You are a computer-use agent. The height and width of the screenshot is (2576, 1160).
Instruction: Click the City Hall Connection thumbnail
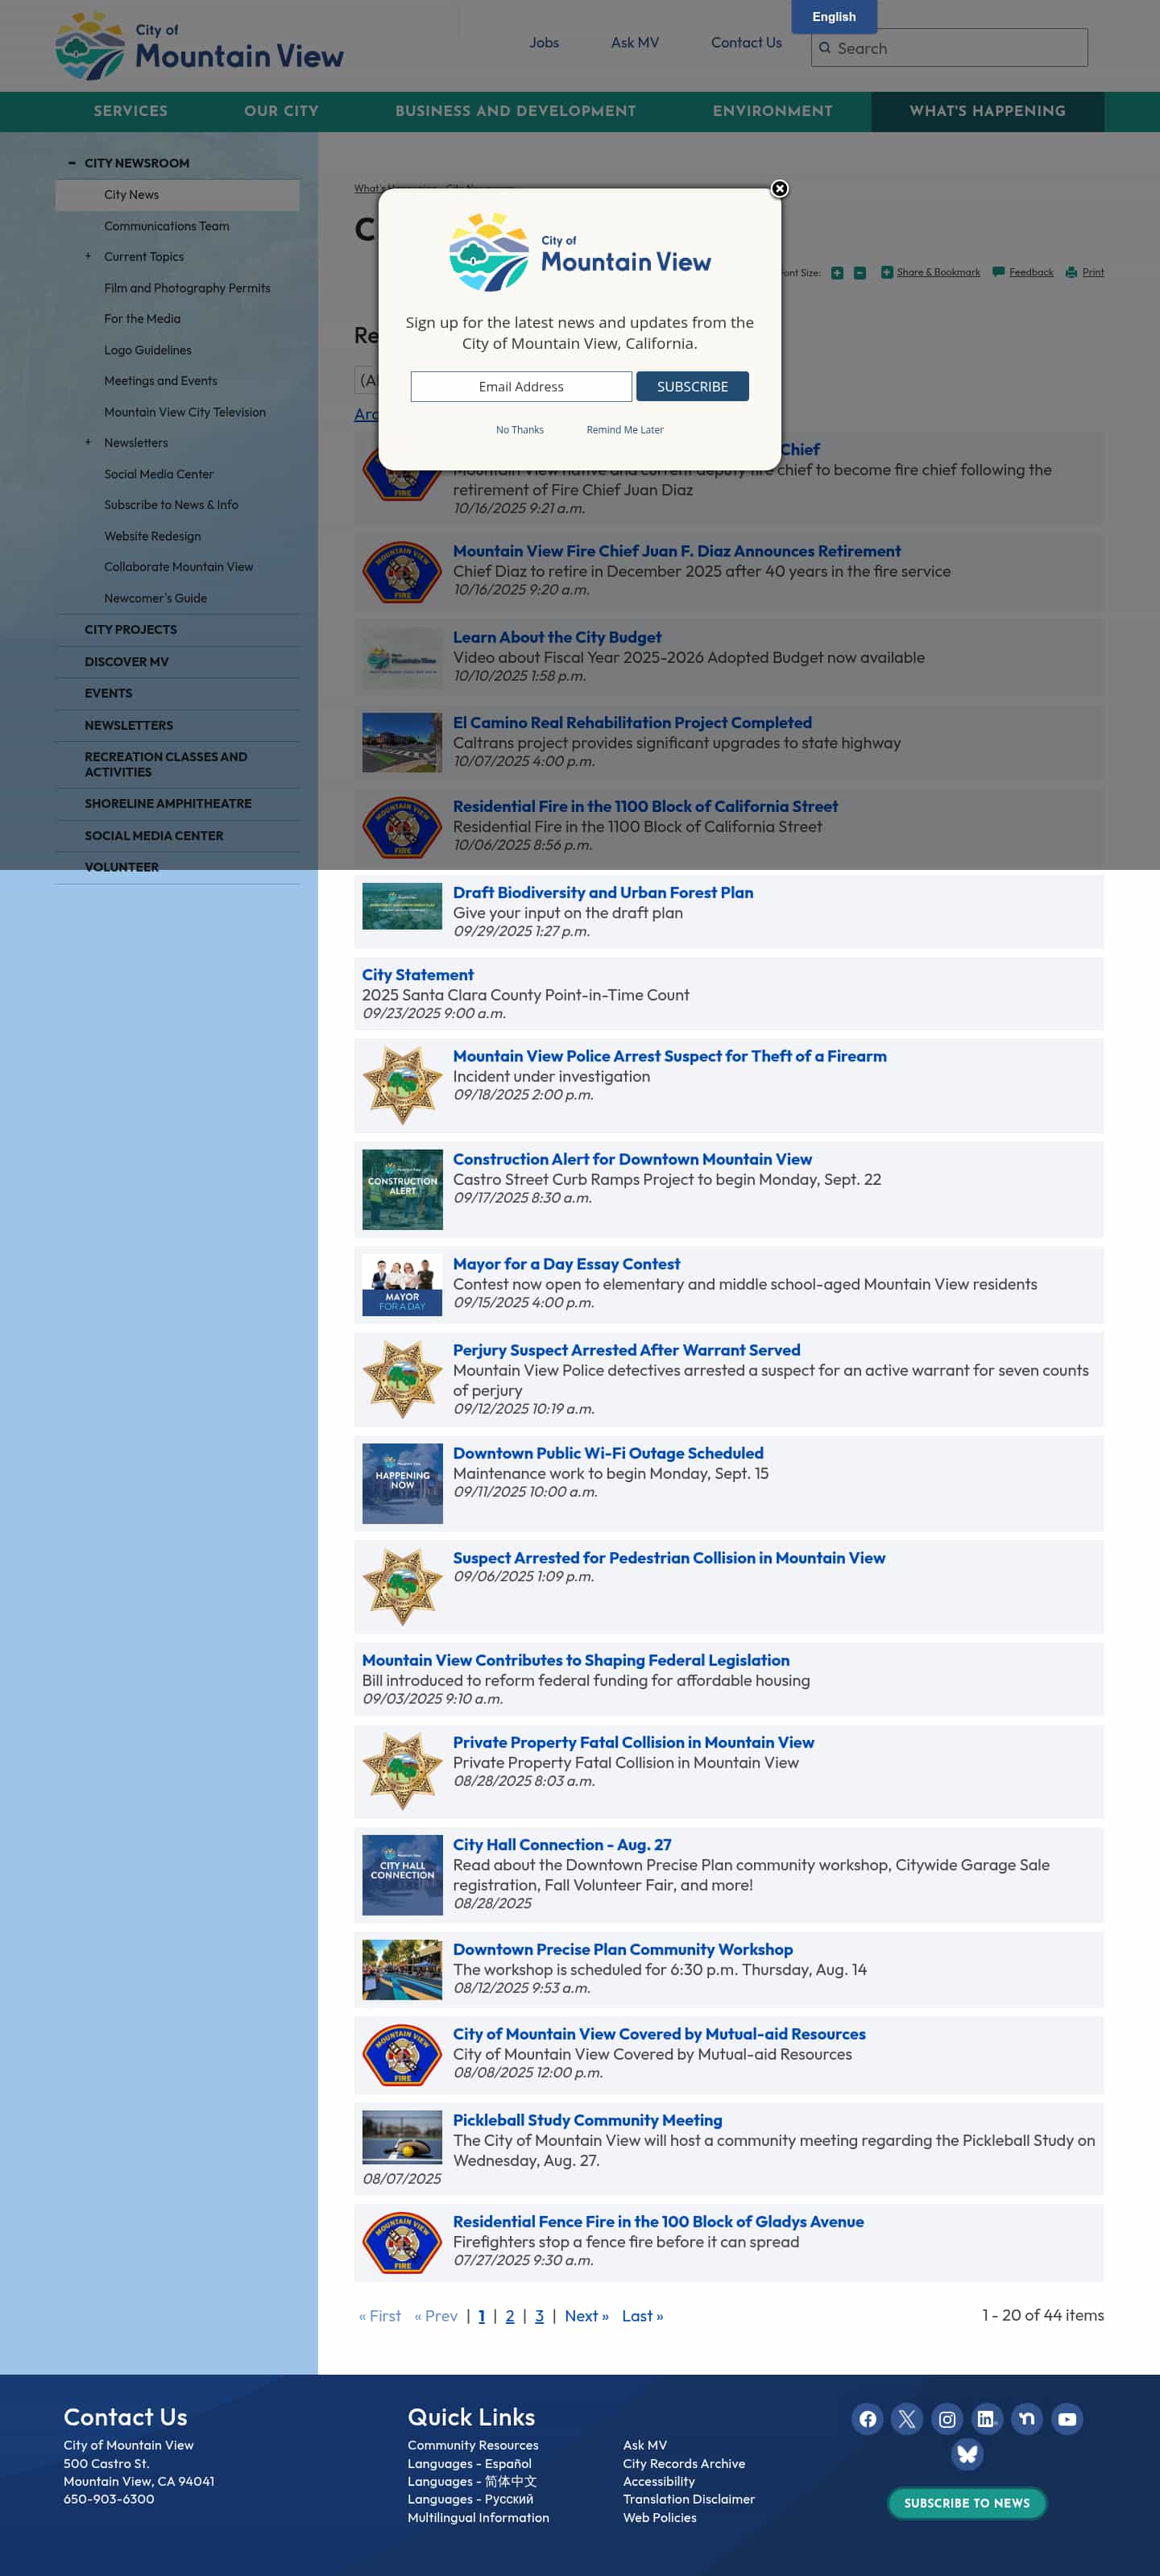[x=402, y=1875]
